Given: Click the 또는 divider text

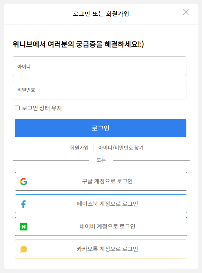Looking at the screenshot, I should [x=101, y=160].
